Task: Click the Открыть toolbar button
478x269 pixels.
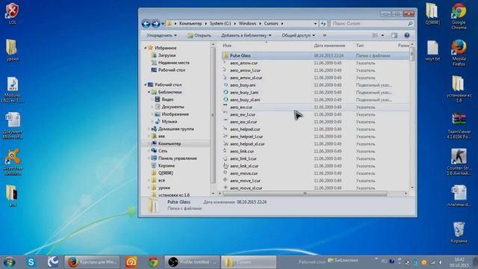Action: click(x=199, y=35)
